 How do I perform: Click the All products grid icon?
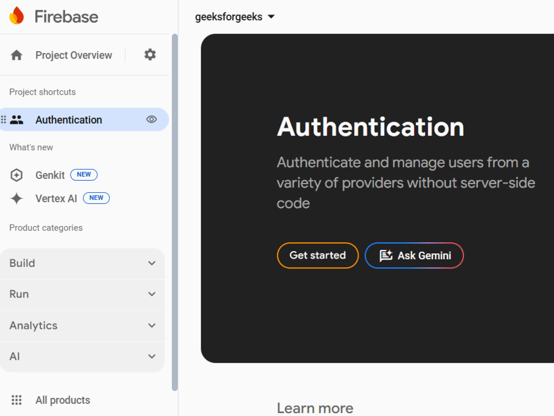point(17,400)
